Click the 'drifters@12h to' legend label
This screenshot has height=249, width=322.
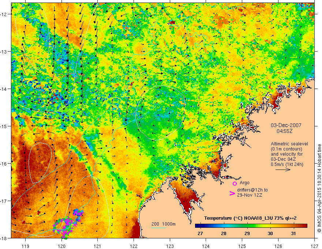(252, 190)
